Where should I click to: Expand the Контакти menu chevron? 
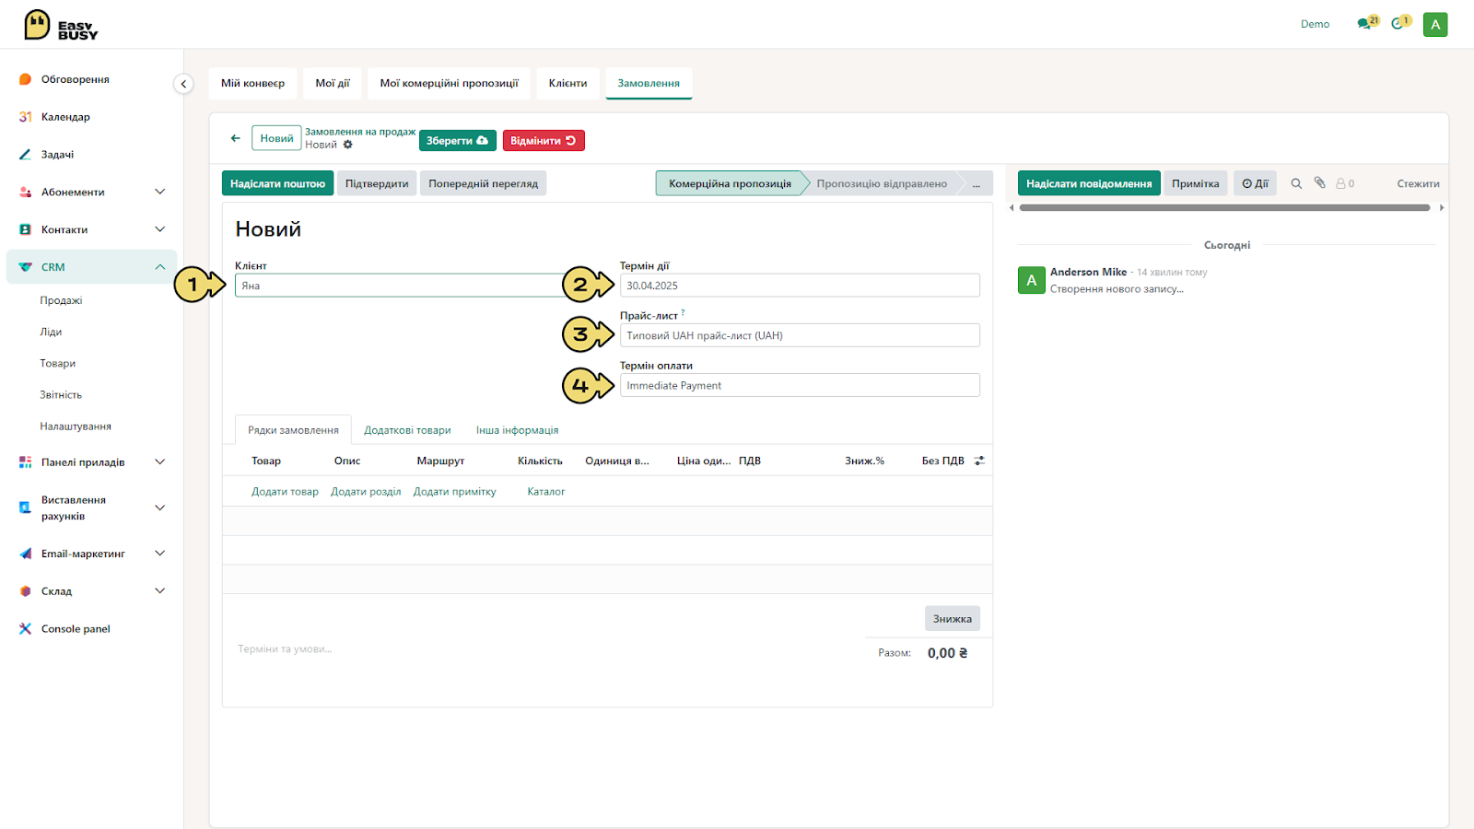[160, 229]
